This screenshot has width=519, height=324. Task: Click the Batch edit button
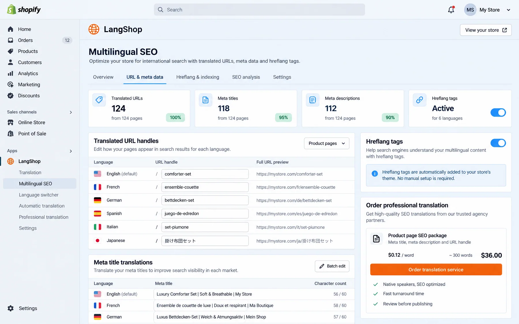click(x=332, y=266)
